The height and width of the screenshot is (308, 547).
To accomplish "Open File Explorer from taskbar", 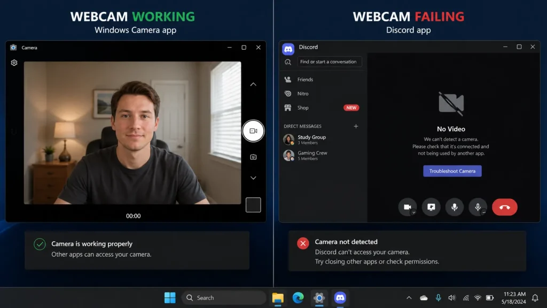I will (x=278, y=298).
